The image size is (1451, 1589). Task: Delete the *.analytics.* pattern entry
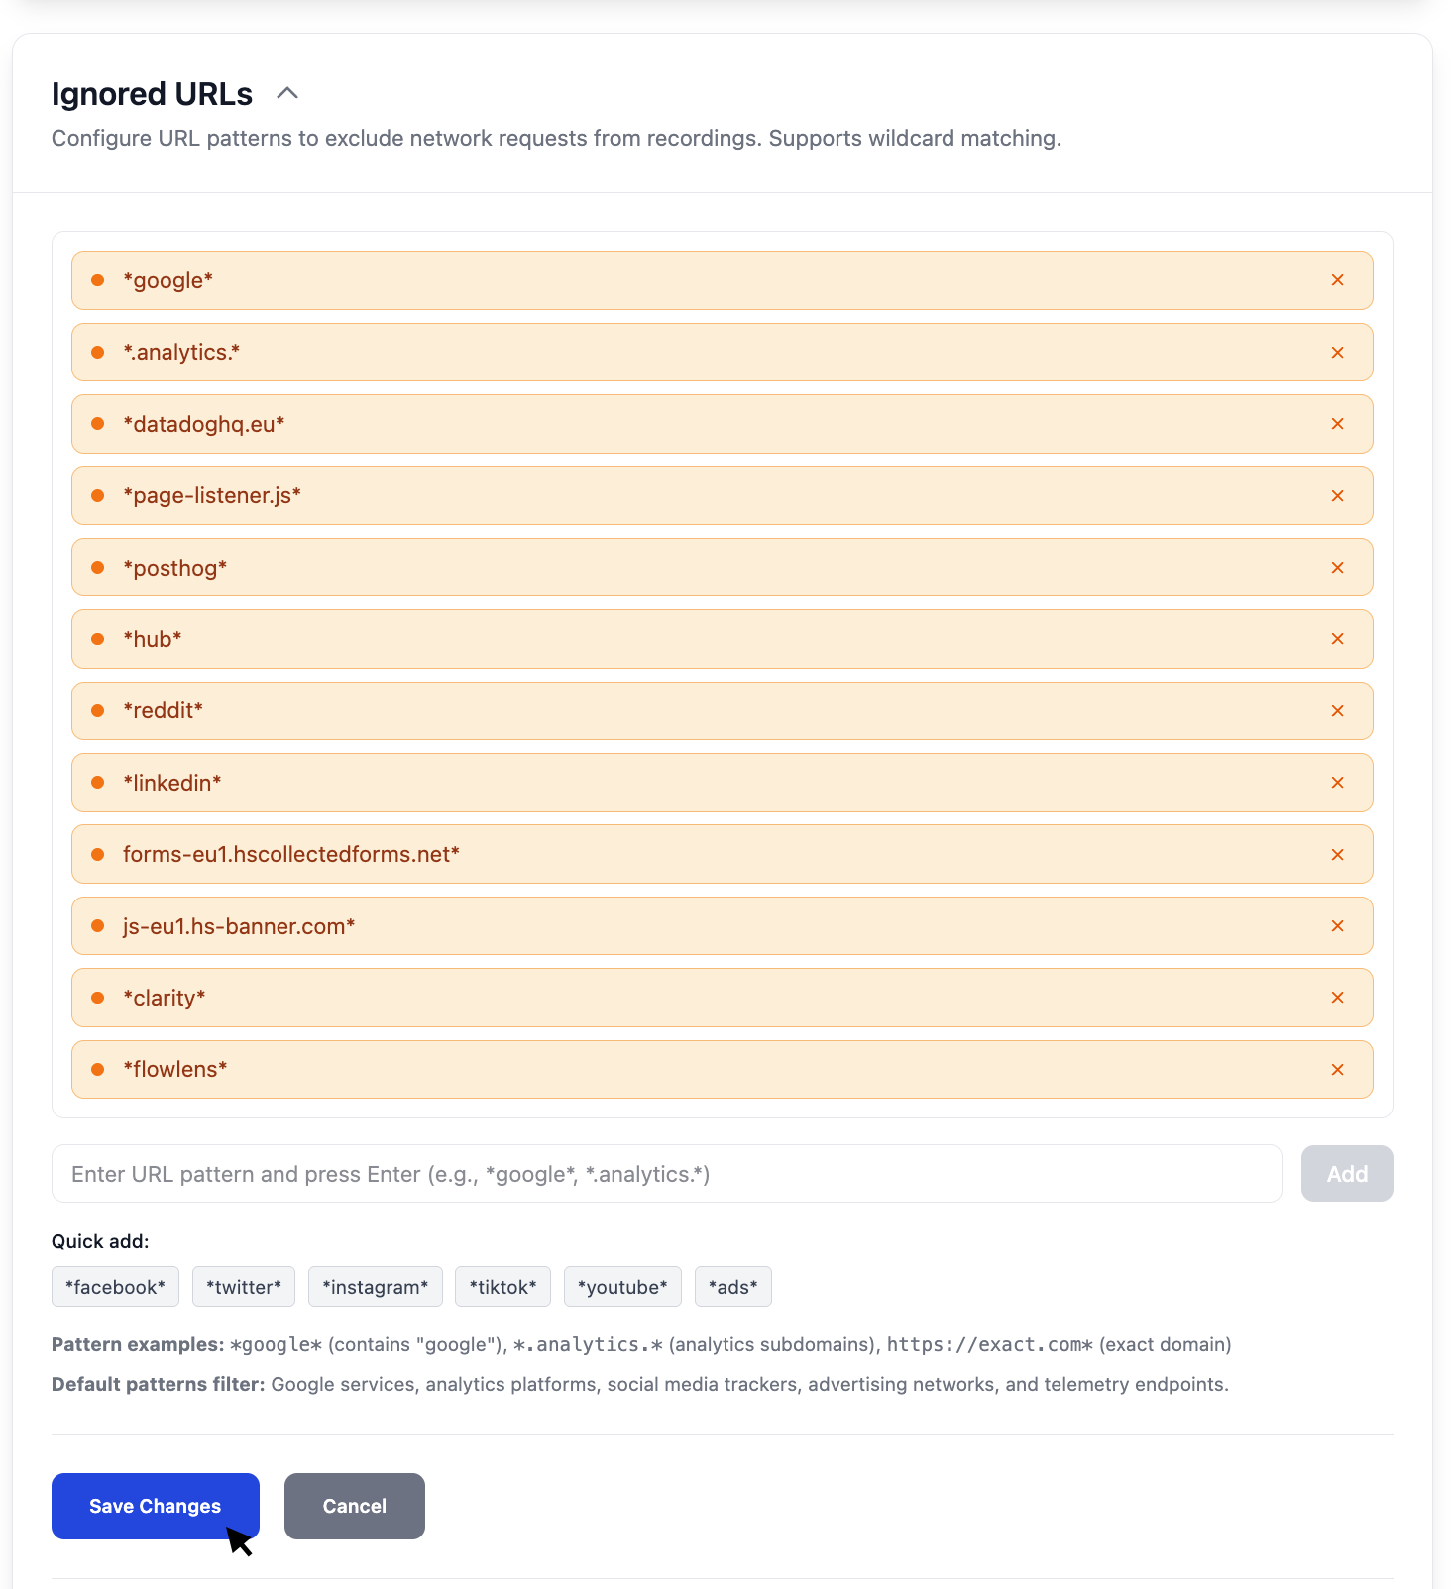click(x=1337, y=353)
